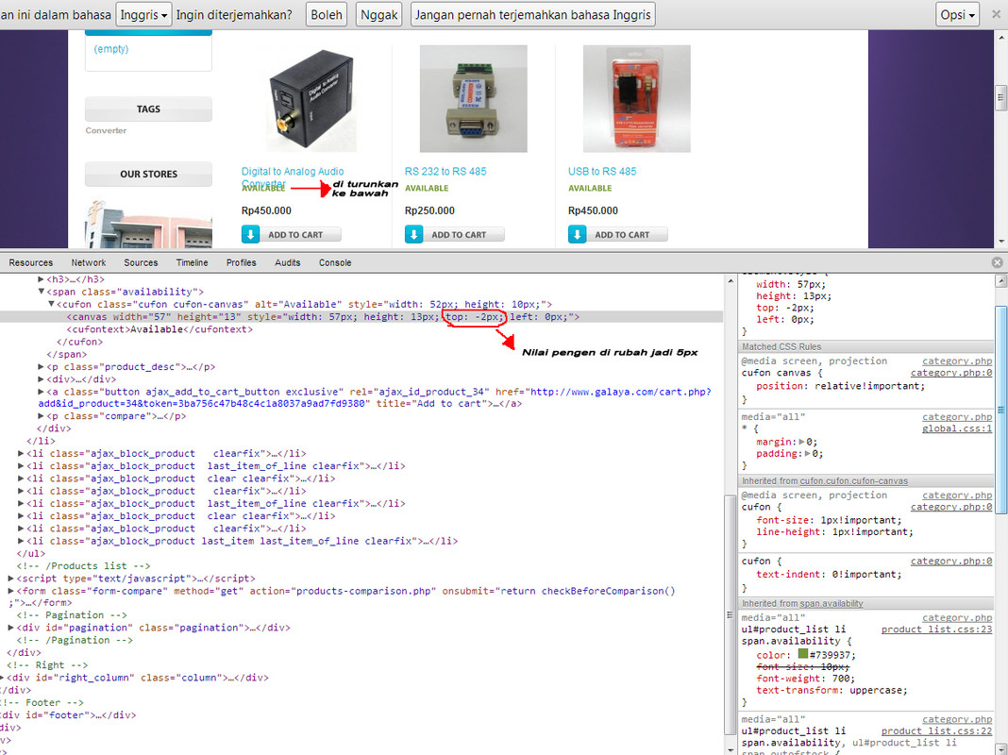Close the developer tools panel
1008x755 pixels.
point(997,262)
